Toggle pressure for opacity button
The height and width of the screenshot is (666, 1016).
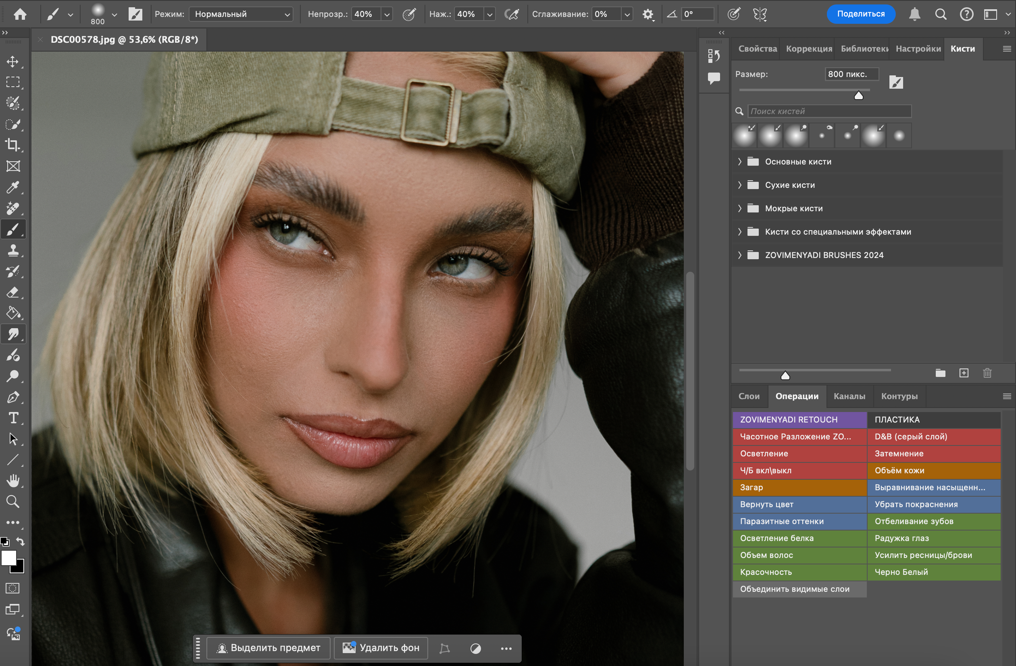[409, 15]
